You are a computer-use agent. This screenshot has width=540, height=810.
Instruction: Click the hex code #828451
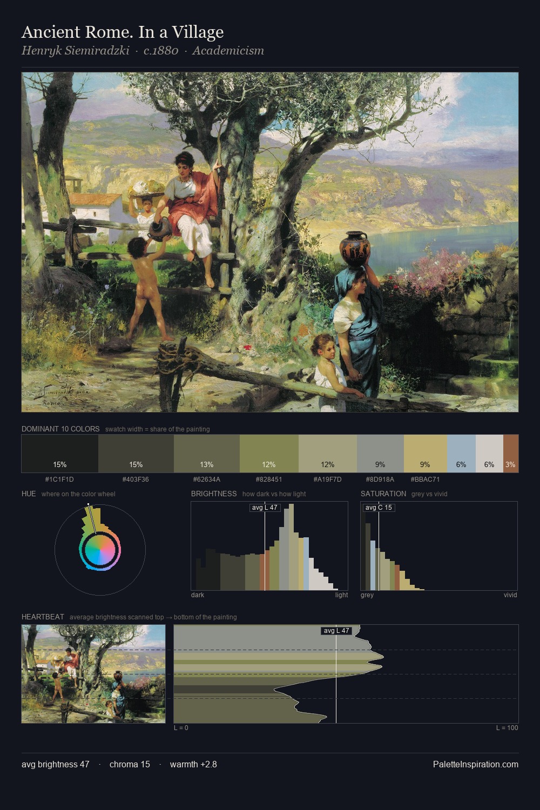(268, 480)
